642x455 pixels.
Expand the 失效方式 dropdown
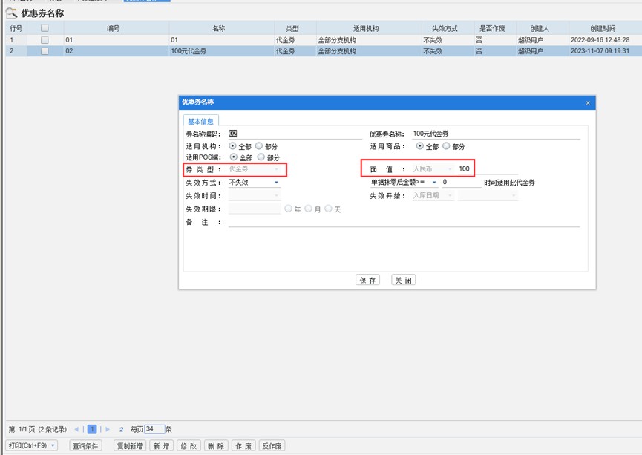click(276, 183)
